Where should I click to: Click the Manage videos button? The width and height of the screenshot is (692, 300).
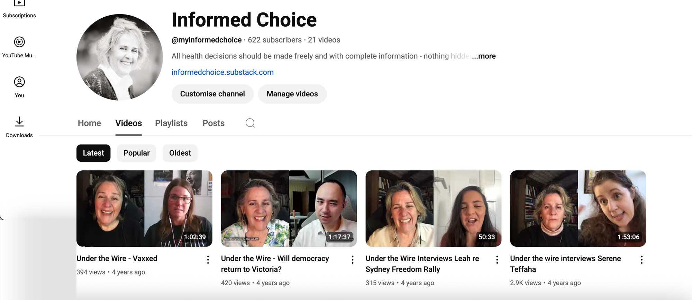click(292, 94)
